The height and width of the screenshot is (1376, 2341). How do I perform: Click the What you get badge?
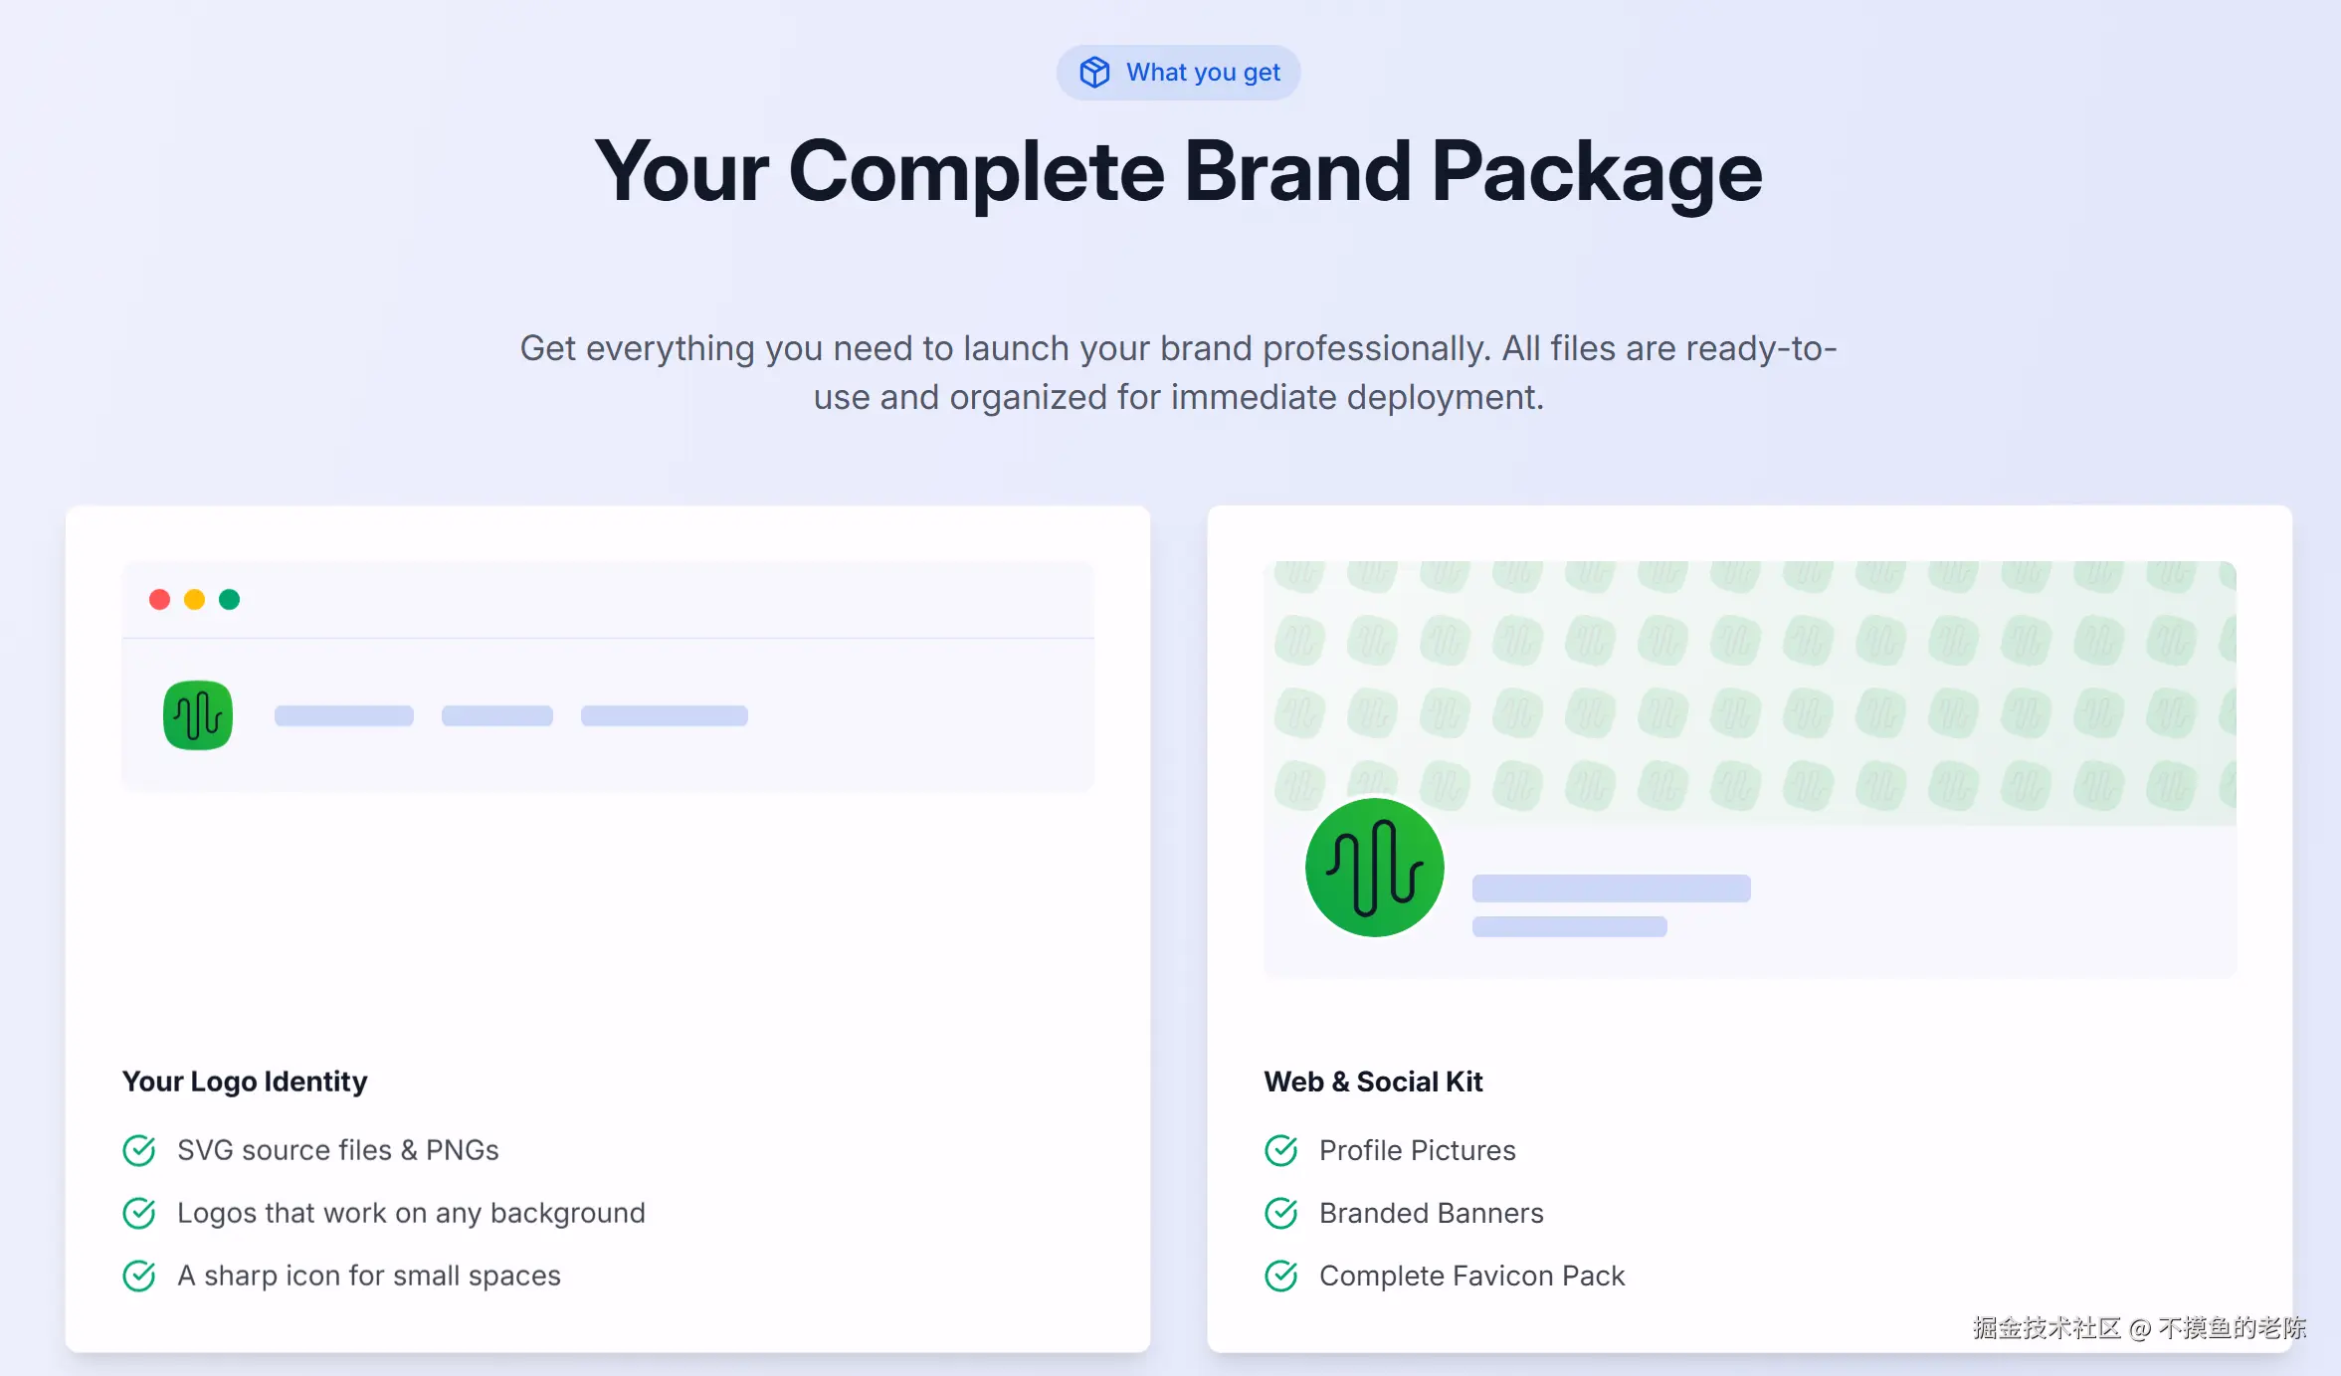click(x=1178, y=73)
